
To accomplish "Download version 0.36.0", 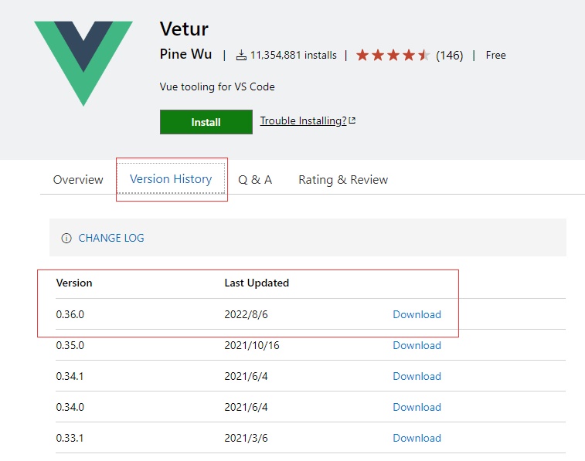I will tap(417, 314).
